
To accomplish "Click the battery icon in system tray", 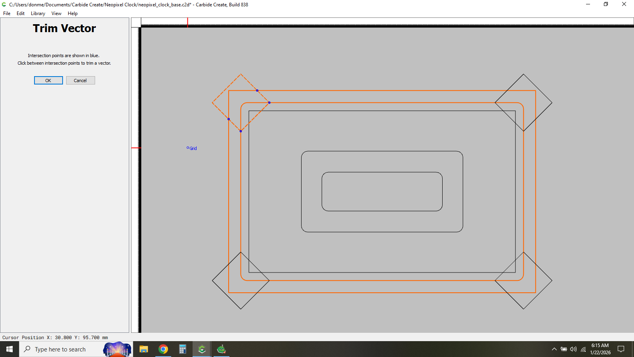I will pos(563,349).
